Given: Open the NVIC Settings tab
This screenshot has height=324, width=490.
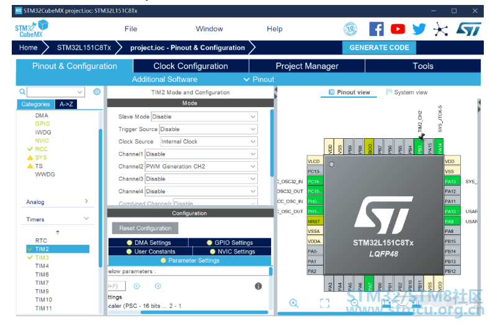Looking at the screenshot, I should point(232,252).
